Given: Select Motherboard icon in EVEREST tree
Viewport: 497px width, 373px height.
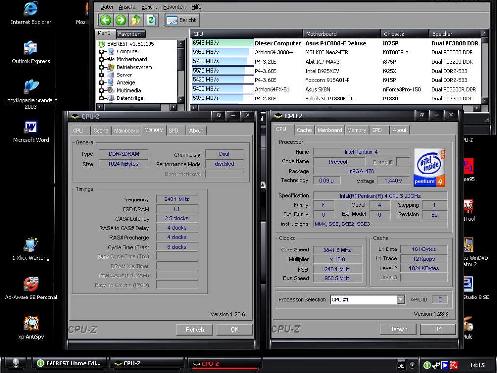Looking at the screenshot, I should click(111, 59).
